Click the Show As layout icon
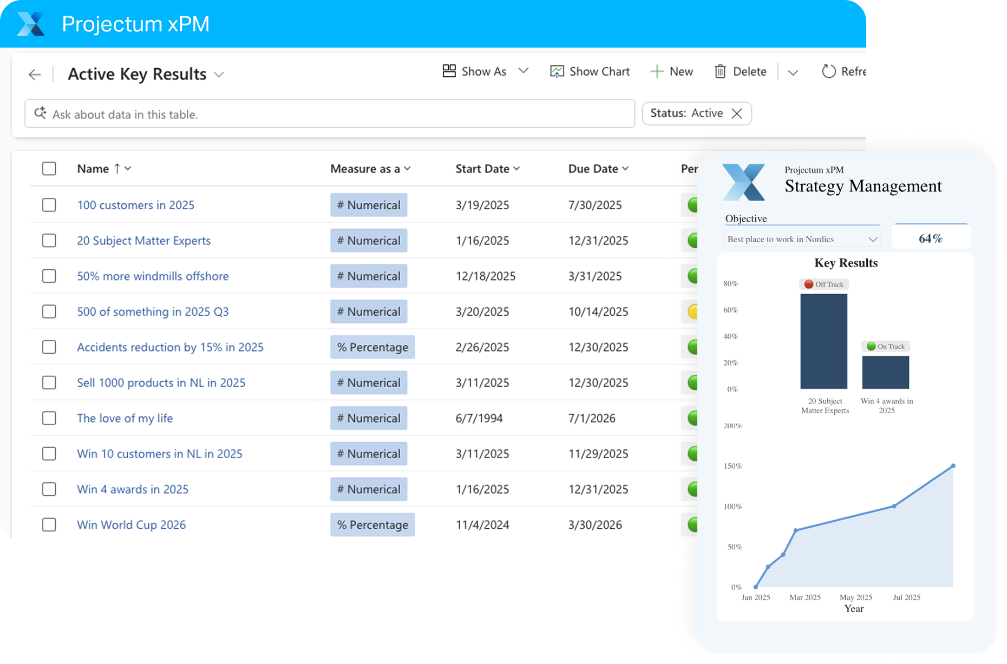1007x664 pixels. click(449, 71)
